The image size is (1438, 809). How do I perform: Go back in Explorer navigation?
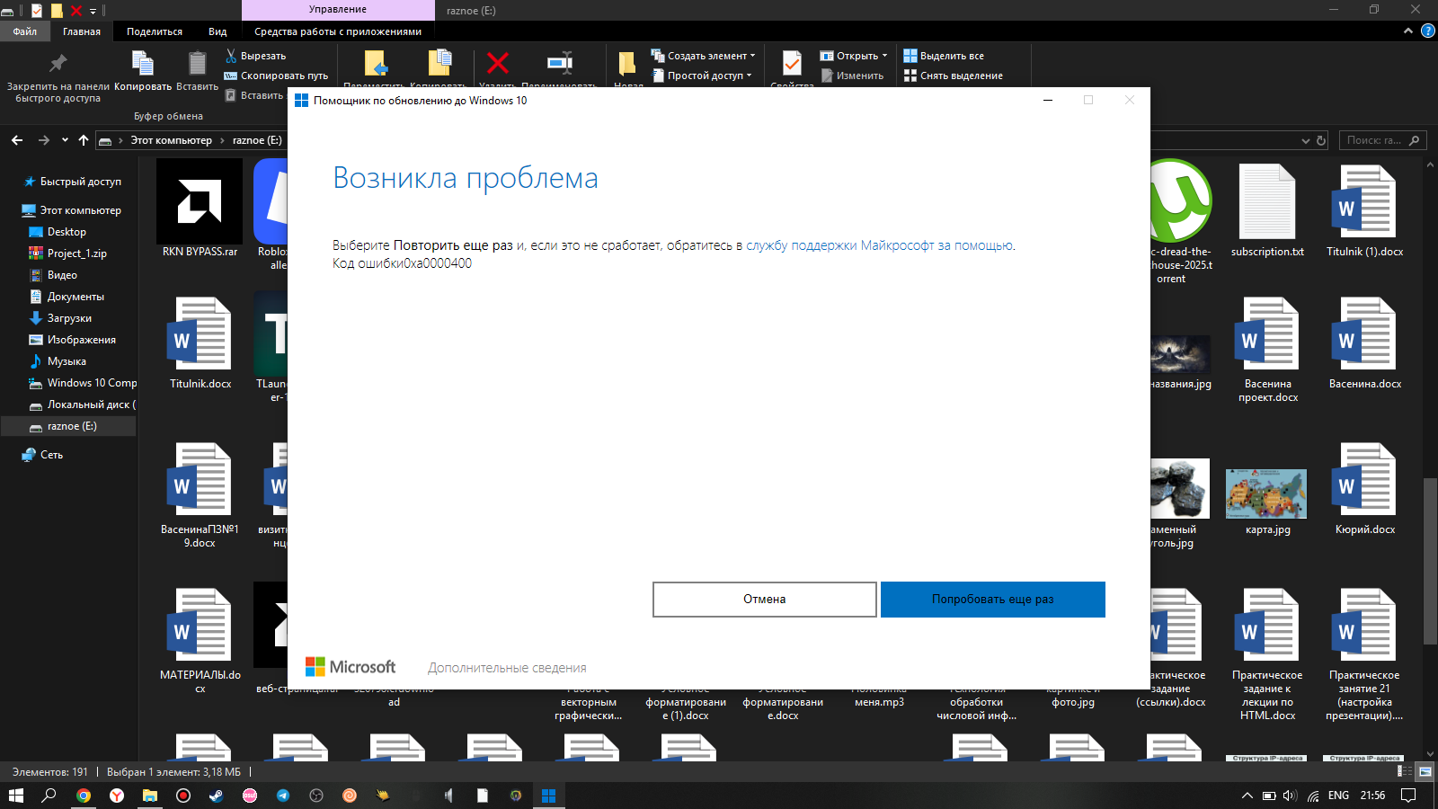(17, 140)
